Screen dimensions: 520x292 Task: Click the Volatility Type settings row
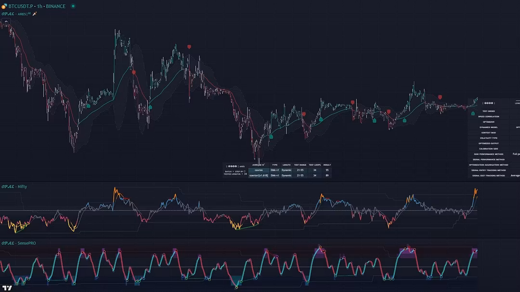click(x=488, y=138)
